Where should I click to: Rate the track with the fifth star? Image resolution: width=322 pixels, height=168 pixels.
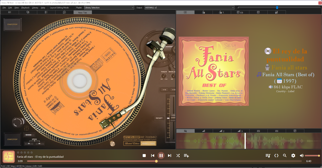click(31, 152)
